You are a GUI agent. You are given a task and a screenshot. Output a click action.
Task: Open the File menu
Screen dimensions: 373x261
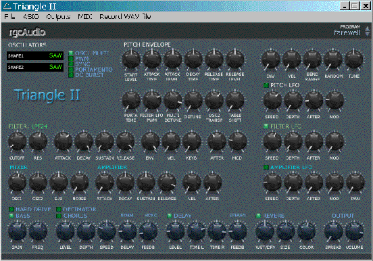tap(9, 17)
